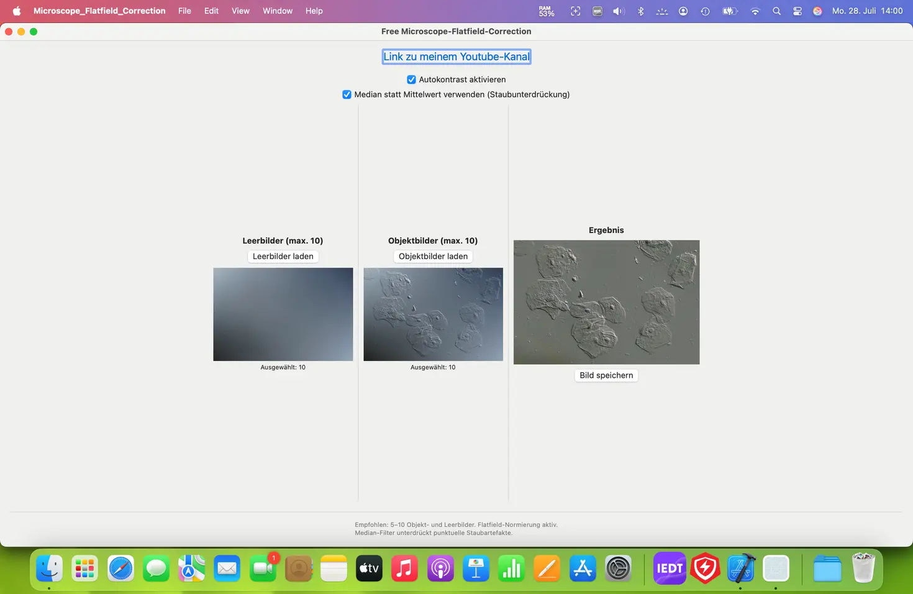Launch Safari from the Dock
913x594 pixels.
(x=120, y=568)
